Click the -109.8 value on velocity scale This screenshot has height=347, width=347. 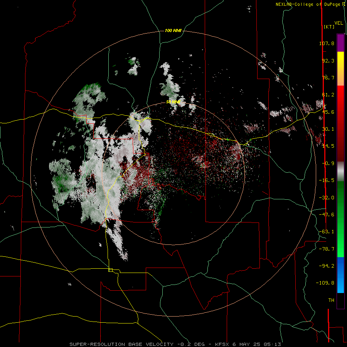point(325,283)
